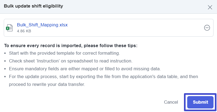Click the gray dialog header bar
The width and height of the screenshot is (217, 112).
[x=108, y=7]
